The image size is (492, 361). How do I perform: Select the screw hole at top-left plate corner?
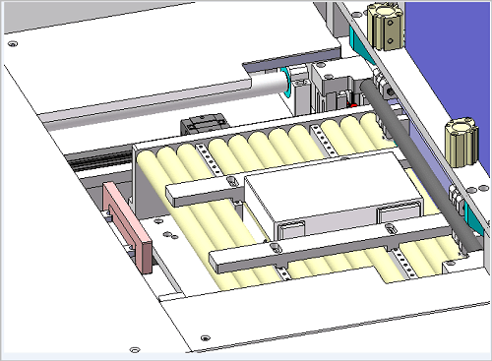[x=13, y=43]
